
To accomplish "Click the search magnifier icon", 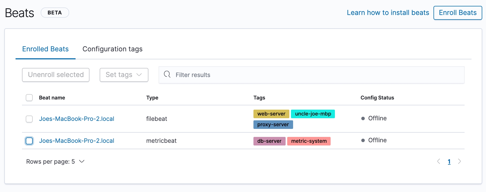I will tap(167, 74).
